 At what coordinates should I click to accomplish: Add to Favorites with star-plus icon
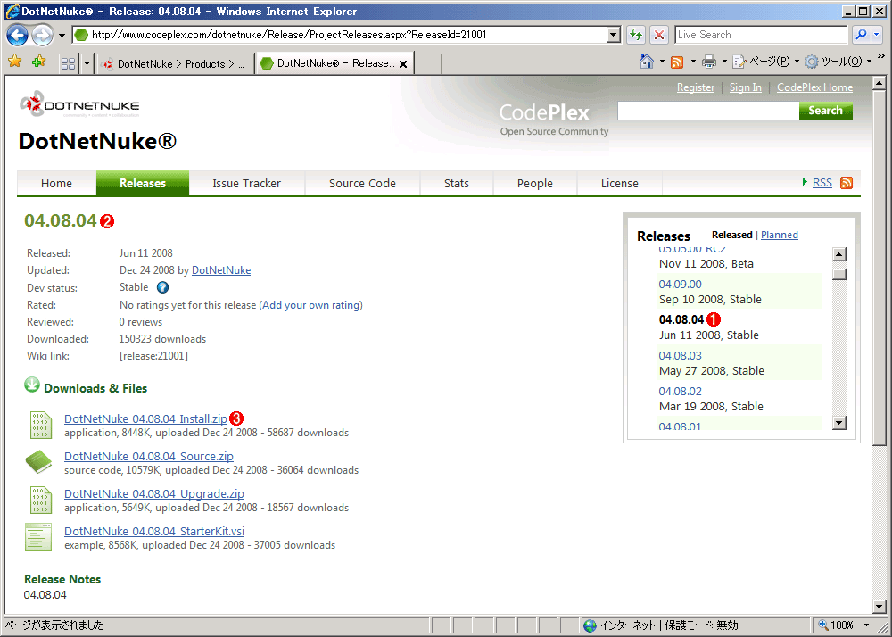[38, 61]
